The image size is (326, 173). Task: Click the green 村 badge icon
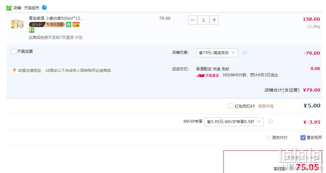tap(31, 30)
